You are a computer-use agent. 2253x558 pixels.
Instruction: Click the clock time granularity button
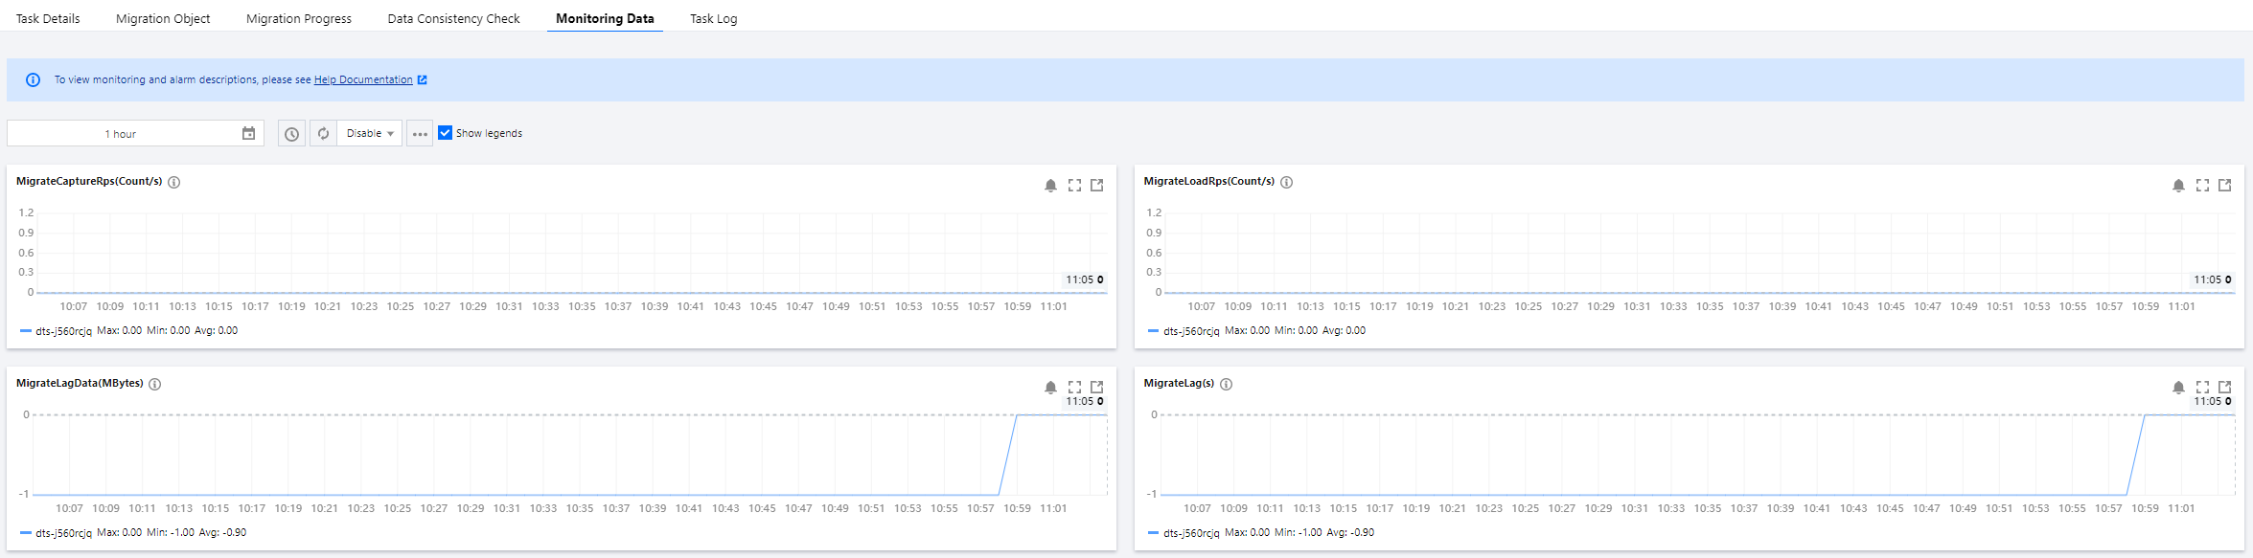tap(291, 133)
